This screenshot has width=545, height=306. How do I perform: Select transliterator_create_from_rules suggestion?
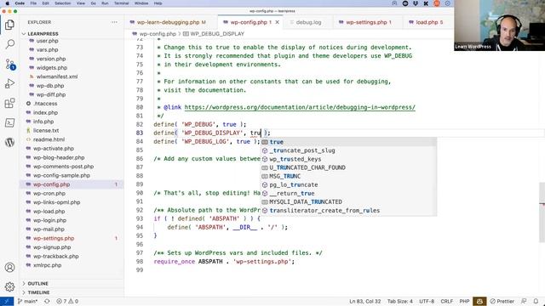[x=348, y=211]
